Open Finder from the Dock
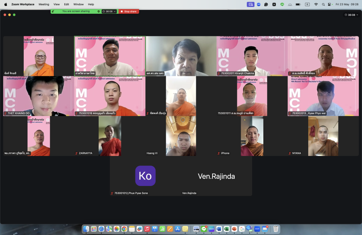Screen dimensions: 362x235 pos(86,229)
